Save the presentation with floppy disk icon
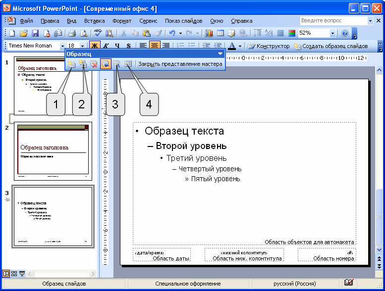 [35, 33]
